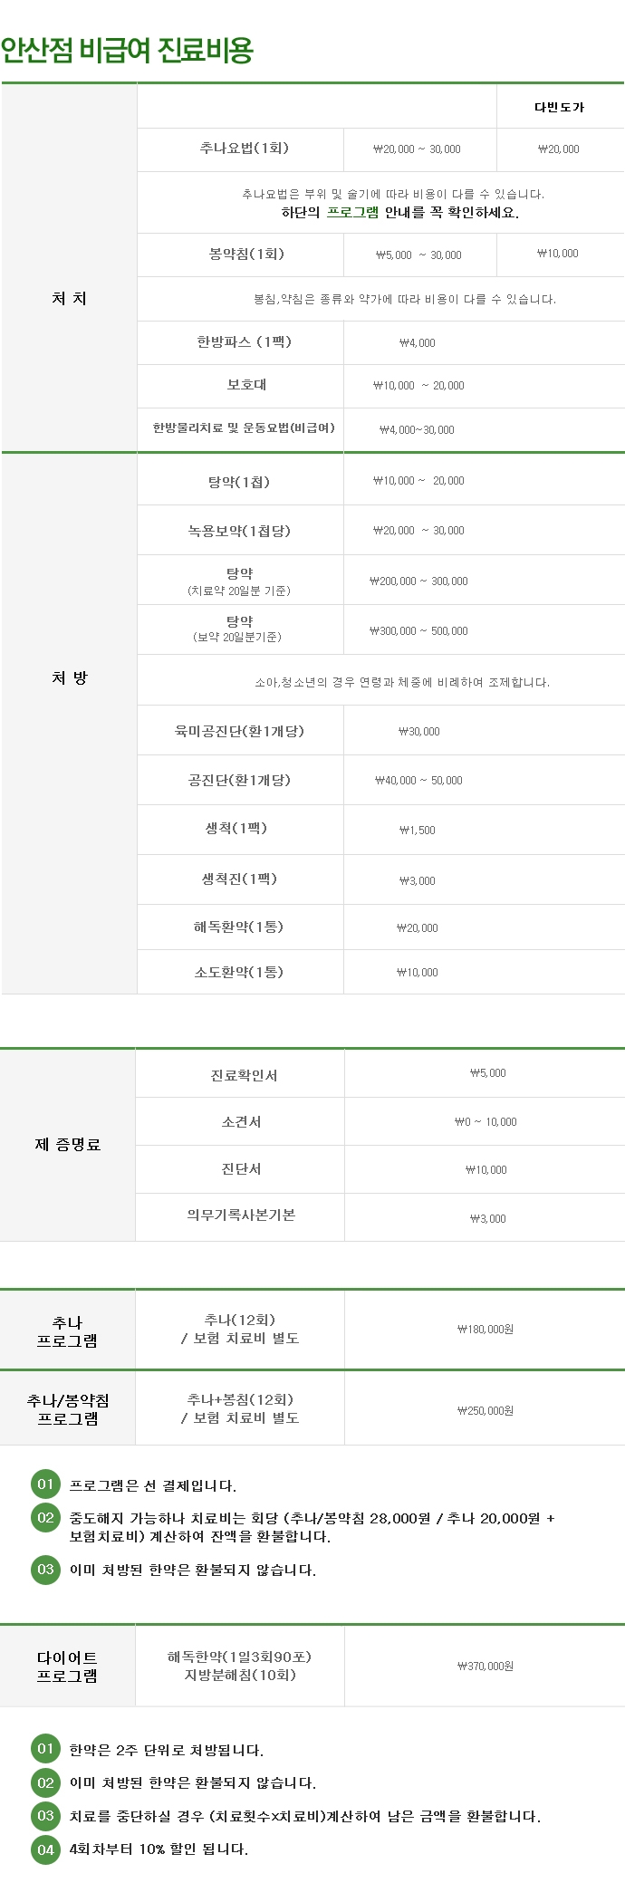Click the 추나 프로그램 section label

pyautogui.click(x=68, y=1331)
